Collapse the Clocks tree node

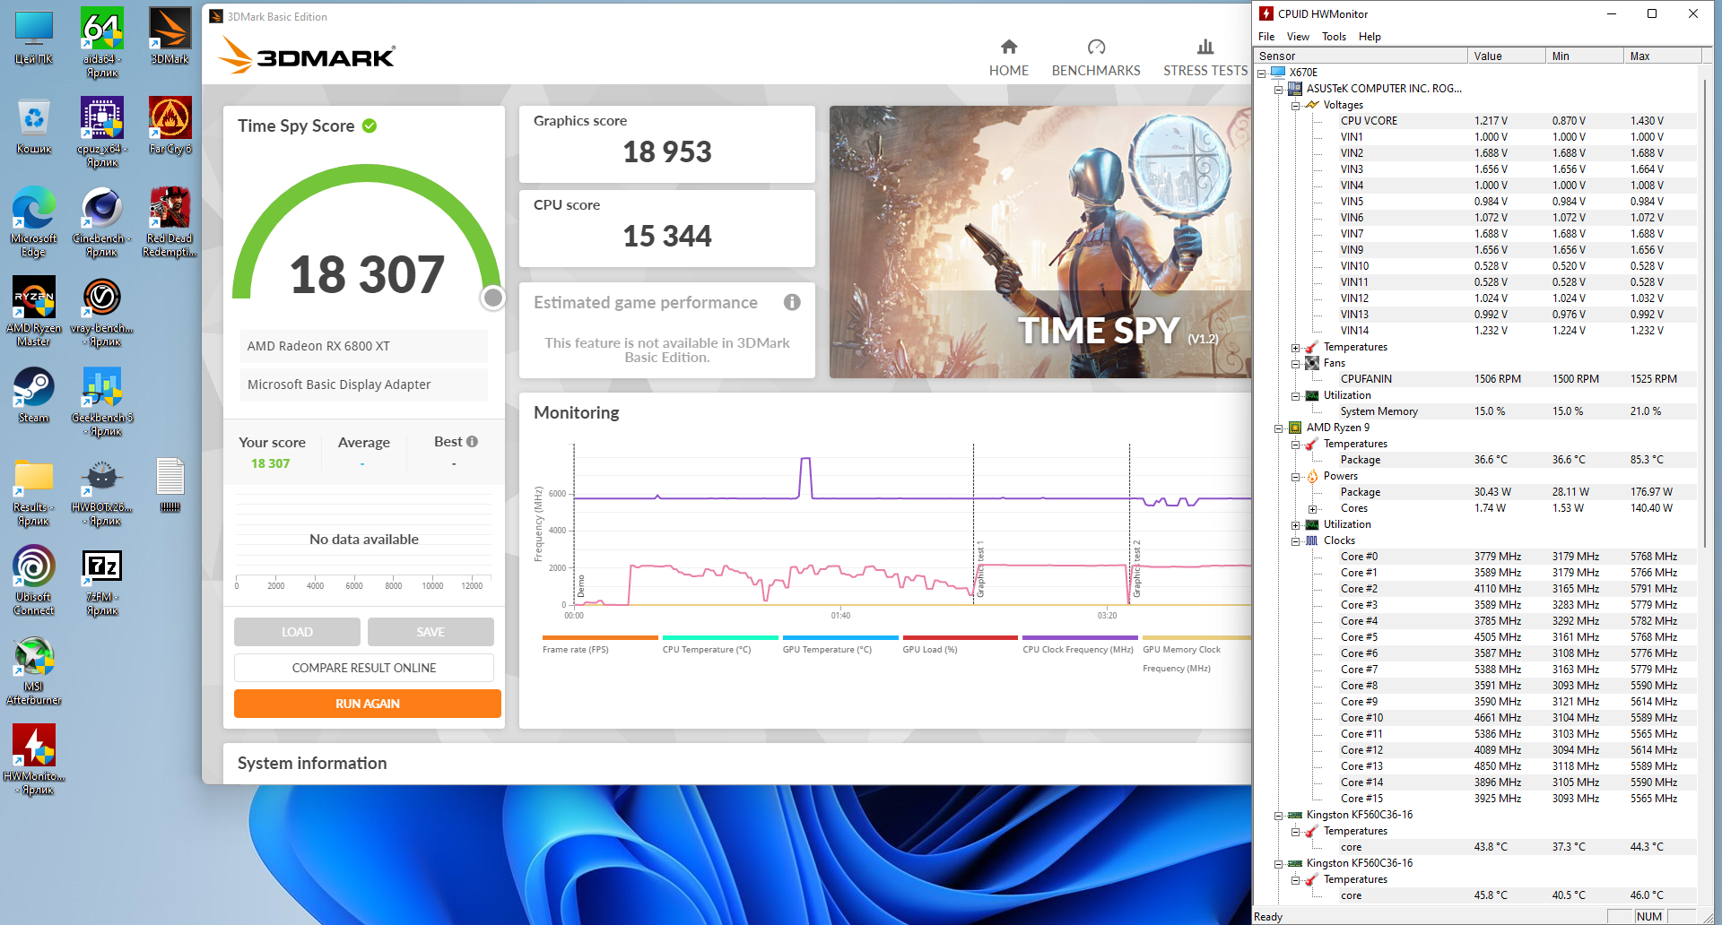coord(1295,541)
